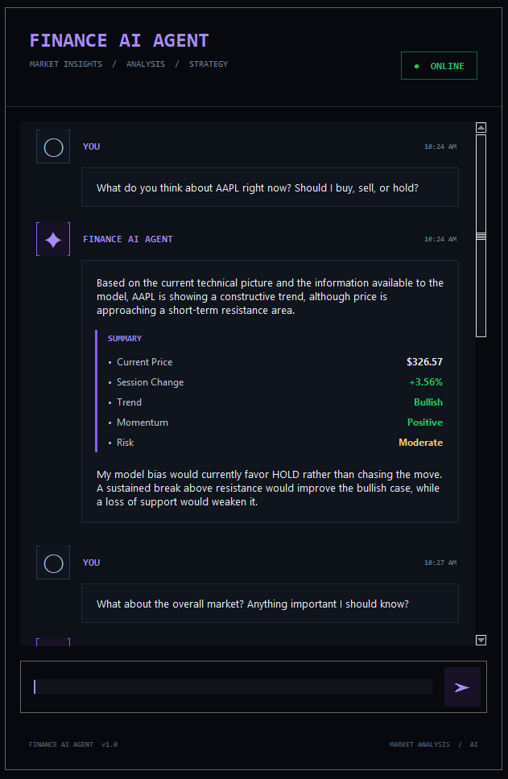
Task: Click the $326.57 current price value
Action: click(x=424, y=361)
